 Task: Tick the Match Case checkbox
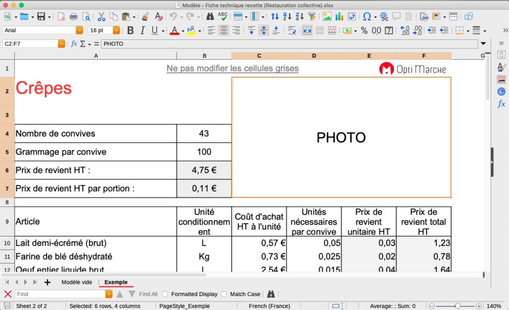click(x=224, y=294)
